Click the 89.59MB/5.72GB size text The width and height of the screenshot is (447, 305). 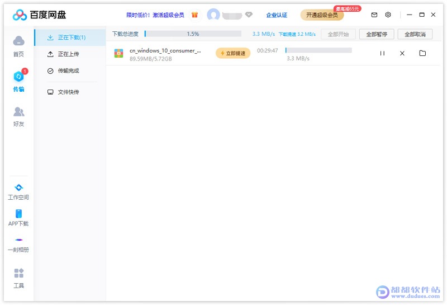click(151, 59)
